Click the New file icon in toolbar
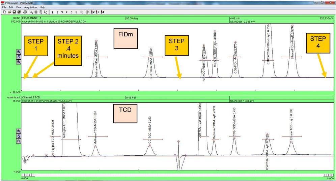 [x=4, y=12]
